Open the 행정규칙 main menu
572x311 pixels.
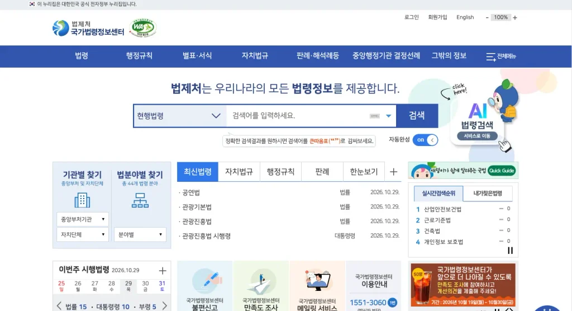click(x=139, y=56)
